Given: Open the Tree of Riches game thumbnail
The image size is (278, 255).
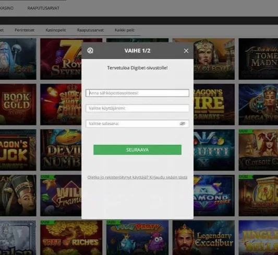Looking at the screenshot, I should (71, 238).
